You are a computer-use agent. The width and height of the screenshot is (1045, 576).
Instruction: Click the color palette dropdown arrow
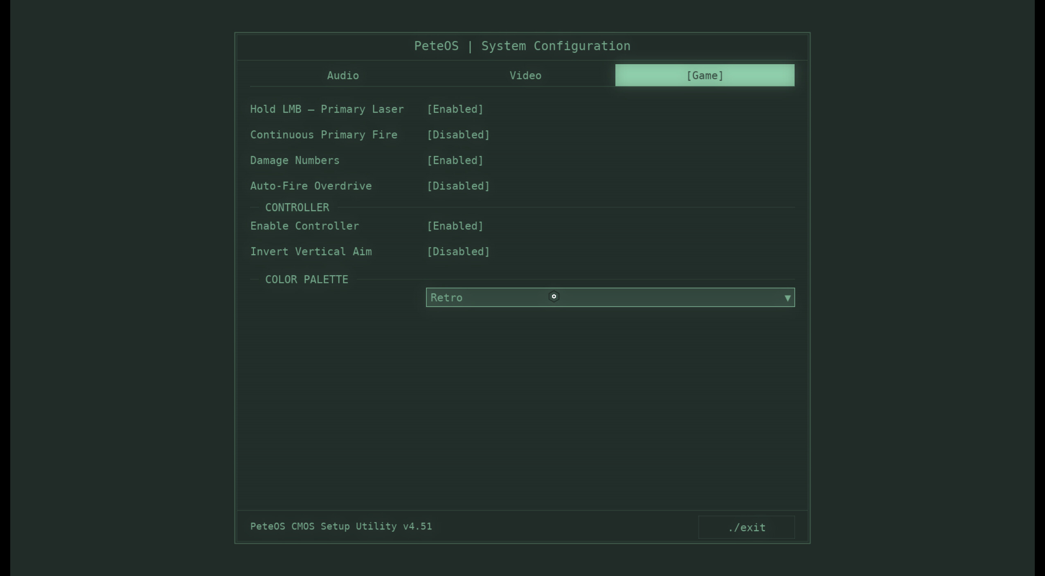tap(787, 298)
